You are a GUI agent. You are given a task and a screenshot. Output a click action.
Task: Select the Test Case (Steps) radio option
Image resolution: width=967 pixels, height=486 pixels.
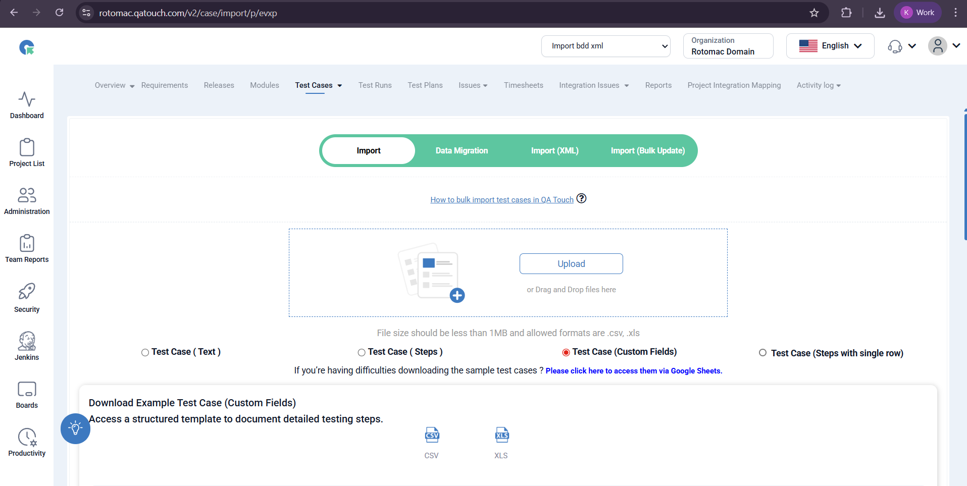point(362,353)
